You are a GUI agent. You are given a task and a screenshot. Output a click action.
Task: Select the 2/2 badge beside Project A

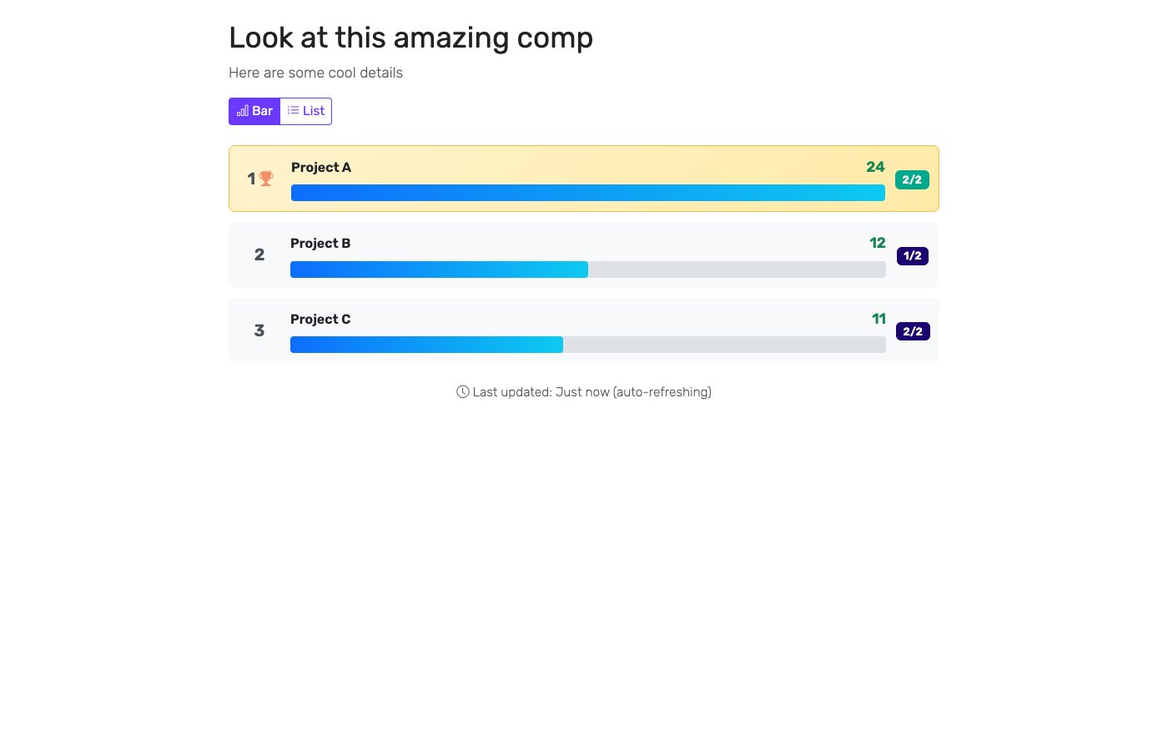point(912,179)
